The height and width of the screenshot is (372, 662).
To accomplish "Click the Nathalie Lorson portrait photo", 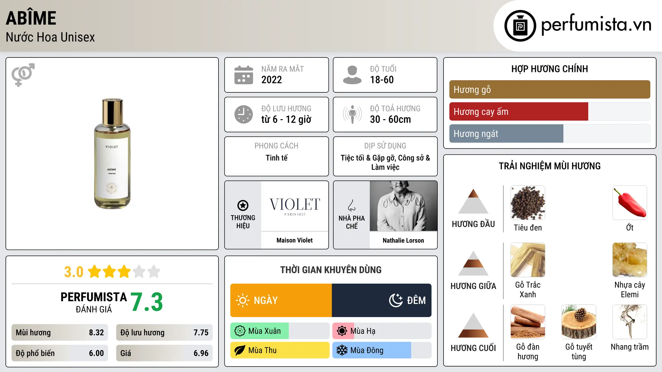I will pos(403,206).
